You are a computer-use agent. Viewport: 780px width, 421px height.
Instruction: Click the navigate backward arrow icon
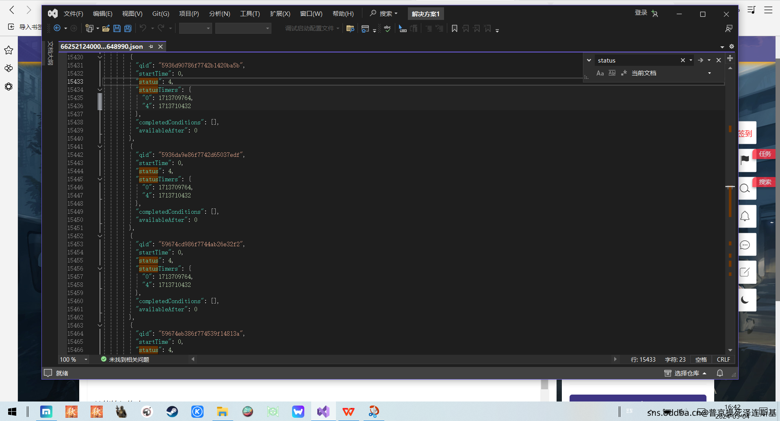pos(57,28)
